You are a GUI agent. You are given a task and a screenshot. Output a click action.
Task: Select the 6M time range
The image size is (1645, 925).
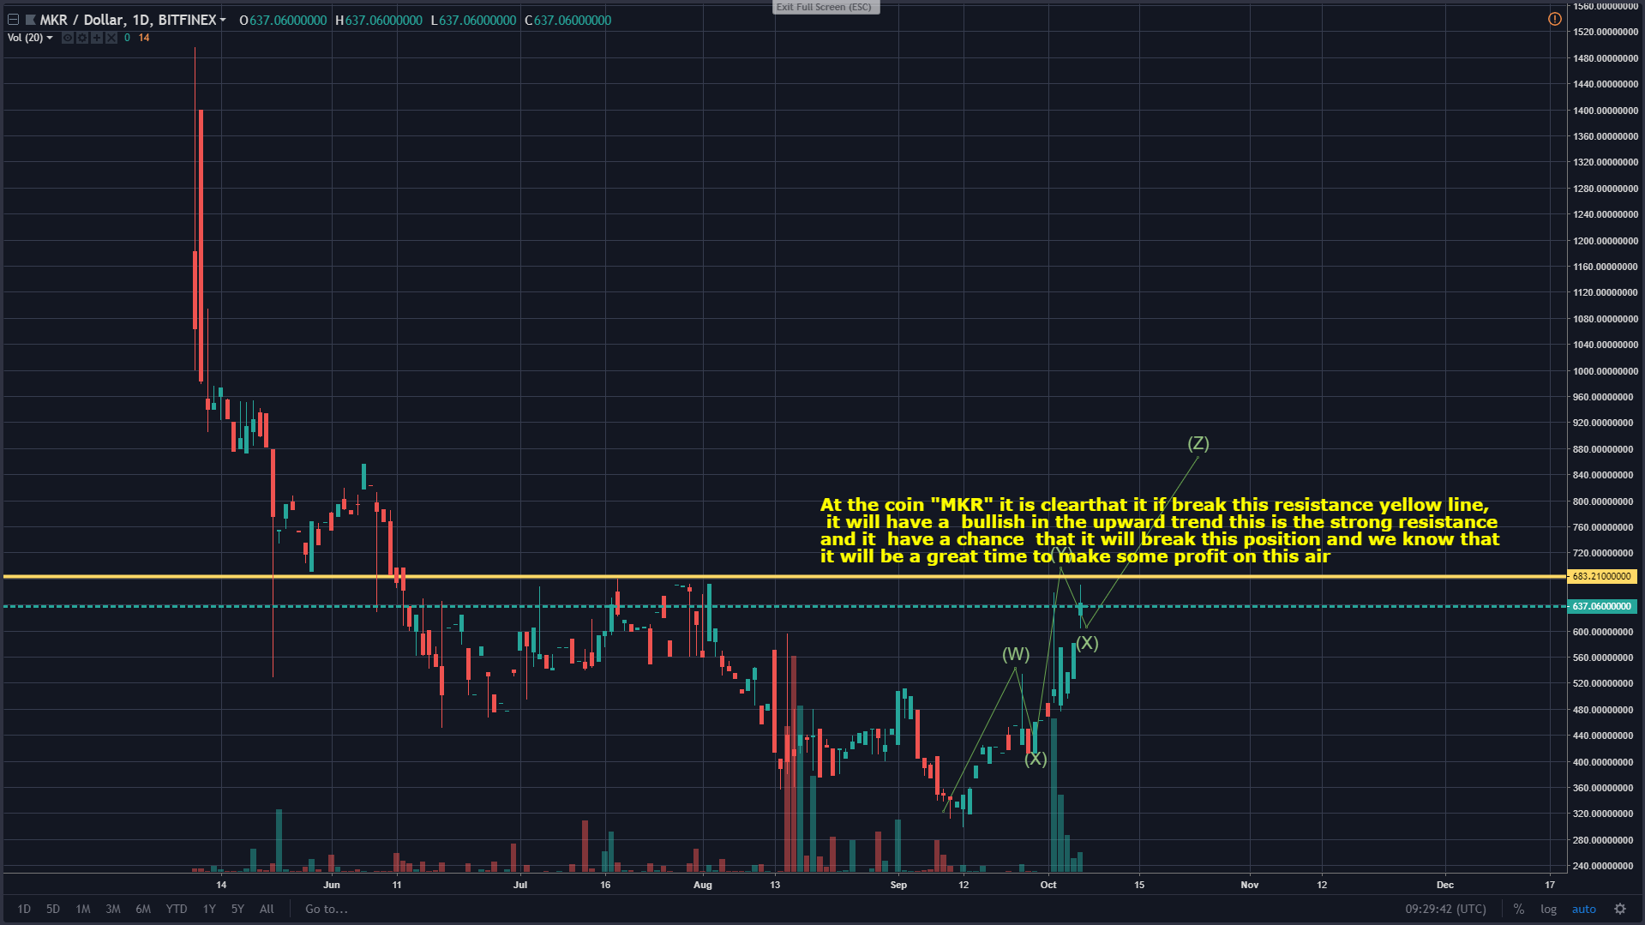143,909
